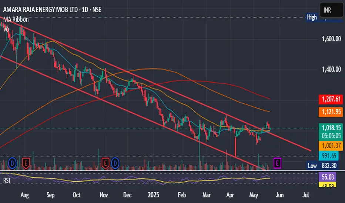Click the Jun label on time axis

point(279,195)
